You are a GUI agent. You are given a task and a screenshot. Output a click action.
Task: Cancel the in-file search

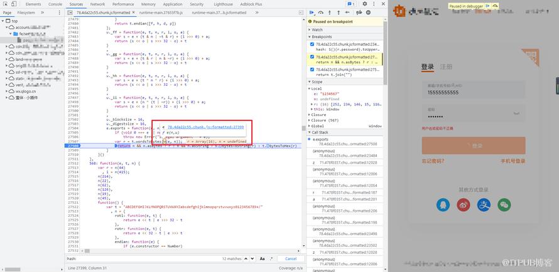click(x=291, y=258)
